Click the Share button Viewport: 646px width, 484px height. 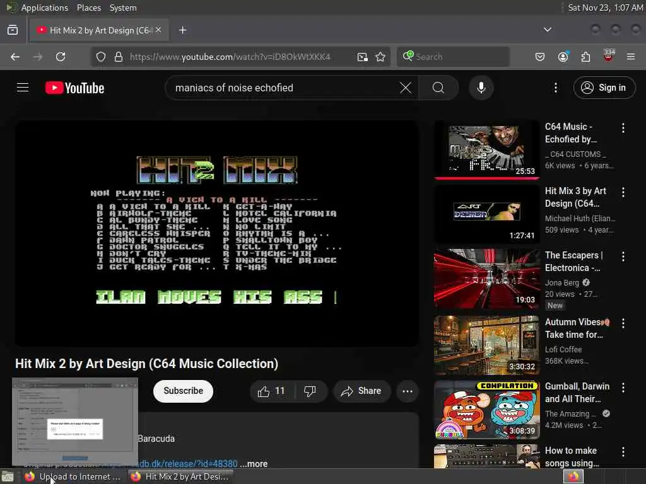pyautogui.click(x=361, y=391)
